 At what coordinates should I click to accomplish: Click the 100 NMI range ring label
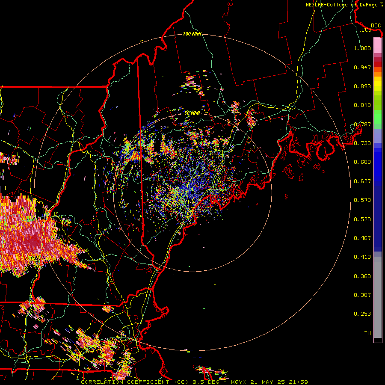coord(192,34)
